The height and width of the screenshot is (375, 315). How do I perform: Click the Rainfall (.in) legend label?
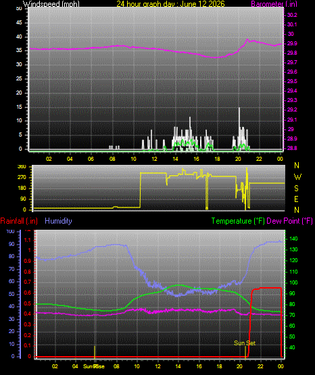pyautogui.click(x=19, y=221)
